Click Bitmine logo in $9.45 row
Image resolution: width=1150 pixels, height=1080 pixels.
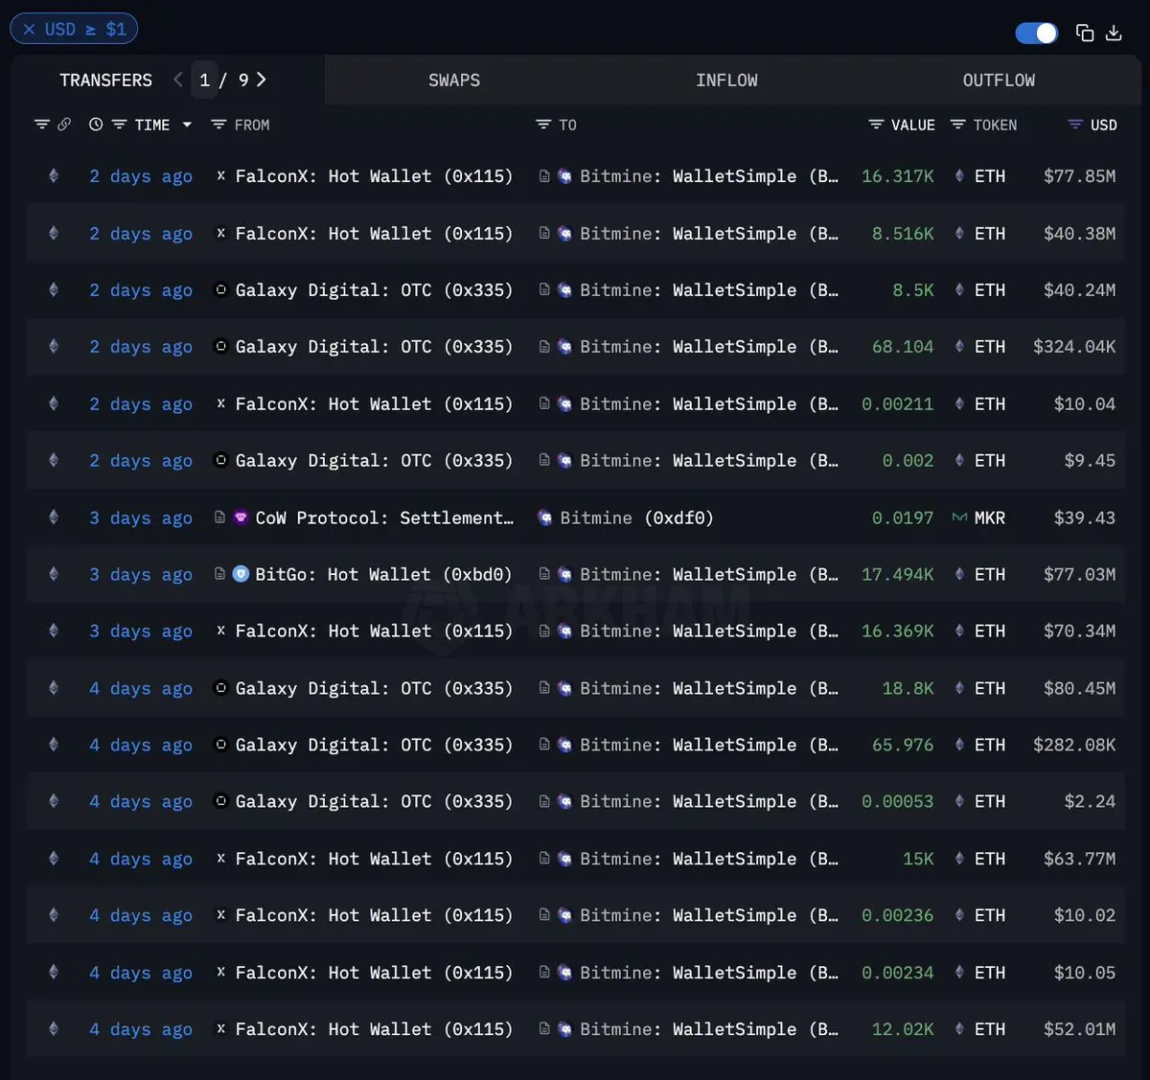[564, 461]
